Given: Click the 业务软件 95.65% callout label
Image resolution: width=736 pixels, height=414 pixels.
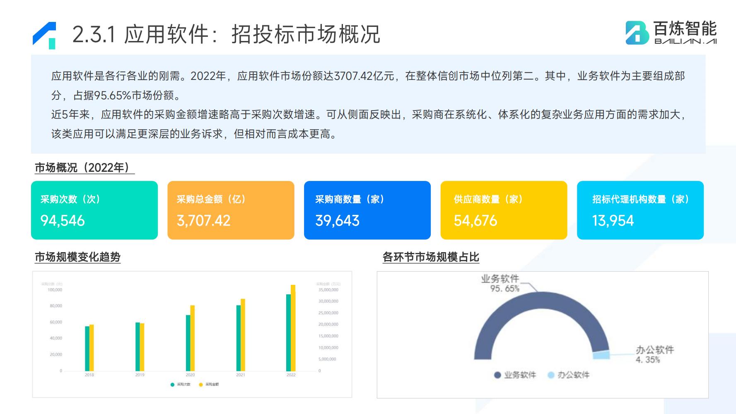Looking at the screenshot, I should click(500, 284).
